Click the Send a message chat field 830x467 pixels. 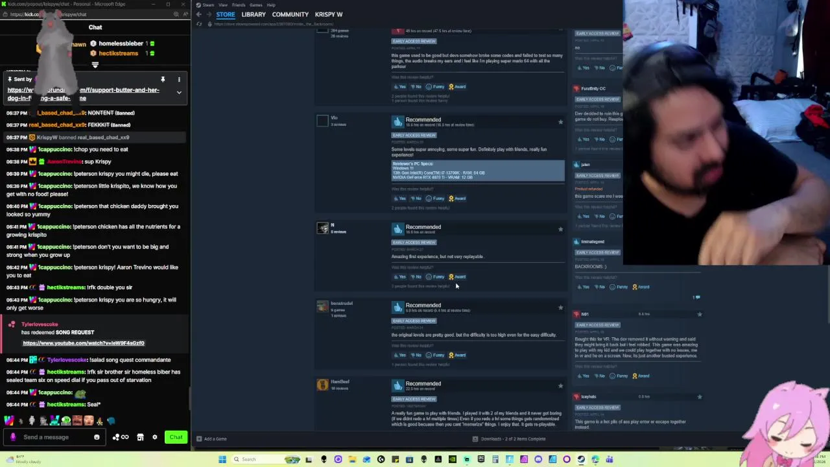[x=54, y=437]
